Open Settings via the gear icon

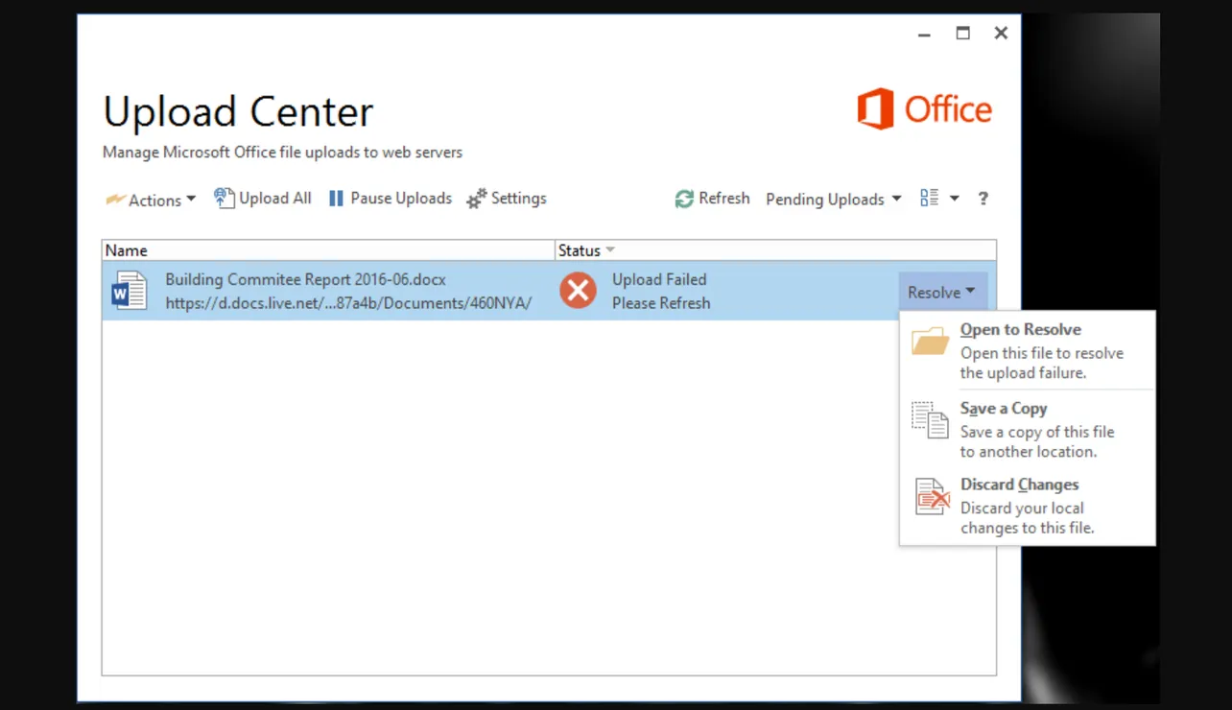pos(476,198)
